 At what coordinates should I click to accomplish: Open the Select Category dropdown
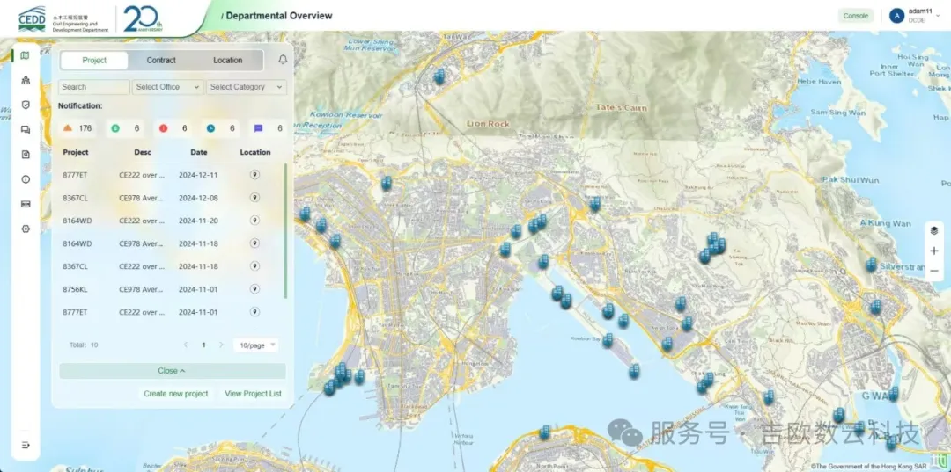(246, 87)
